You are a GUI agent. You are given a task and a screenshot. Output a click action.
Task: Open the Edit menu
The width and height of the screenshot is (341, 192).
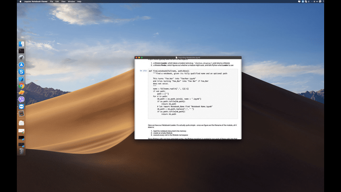(57, 2)
